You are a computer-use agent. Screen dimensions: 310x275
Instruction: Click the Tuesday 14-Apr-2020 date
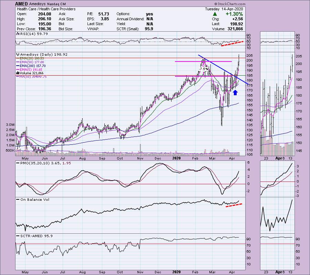click(x=224, y=9)
